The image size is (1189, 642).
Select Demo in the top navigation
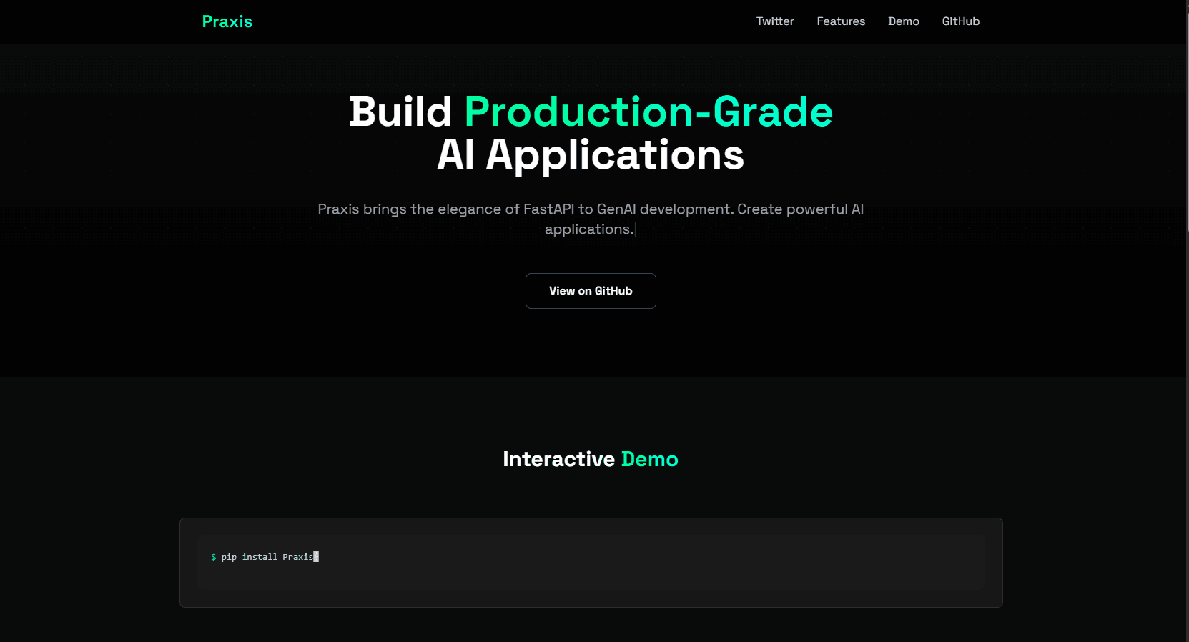(903, 21)
